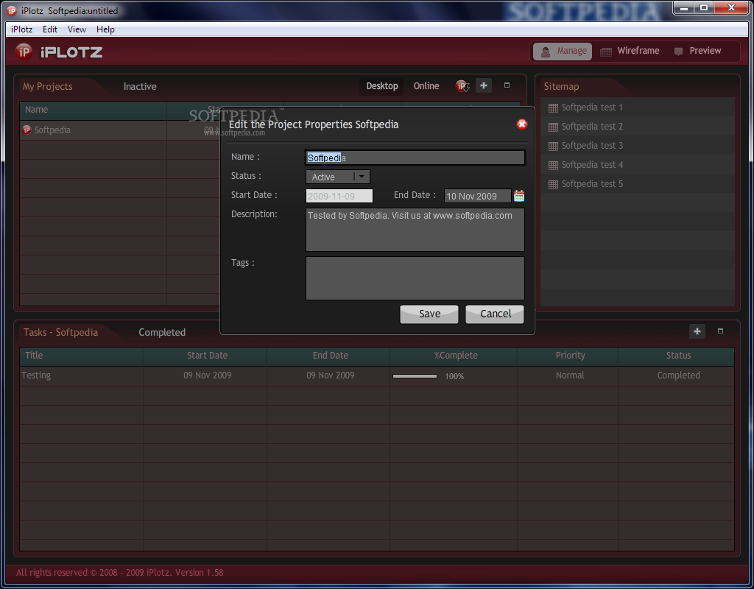The image size is (754, 589).
Task: Maximize the My Projects panel
Action: [x=507, y=85]
